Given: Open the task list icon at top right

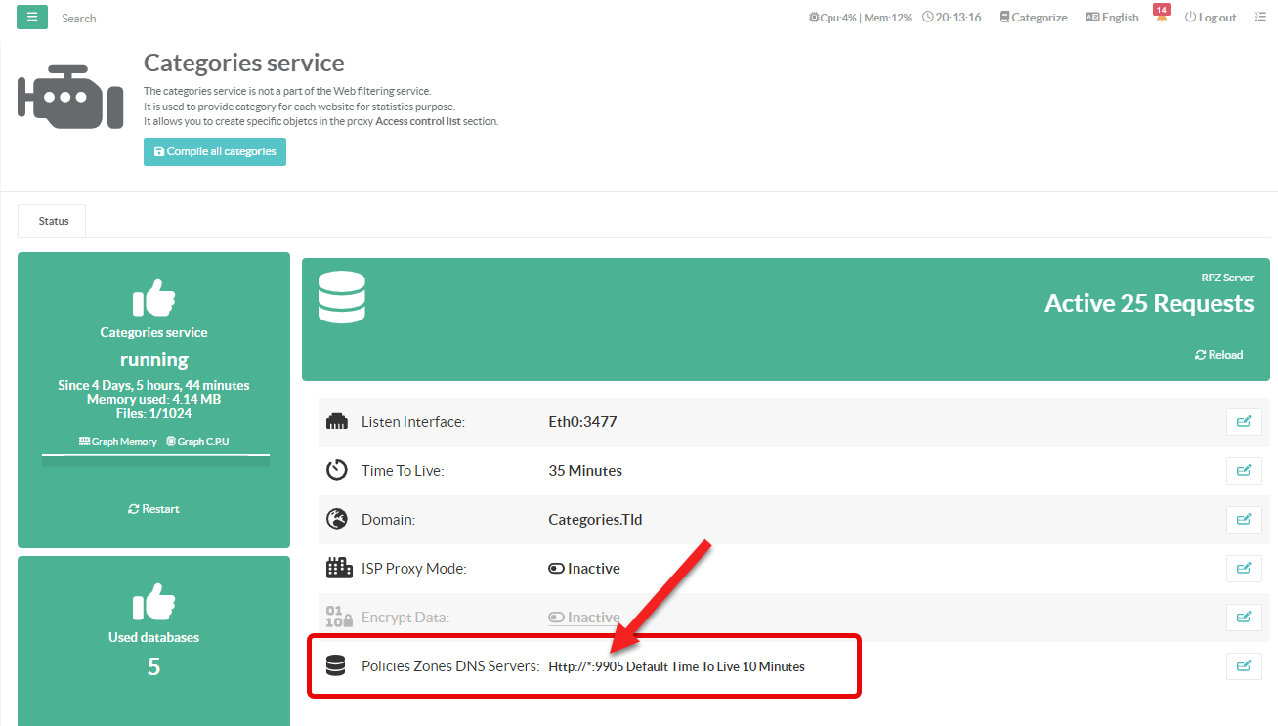Looking at the screenshot, I should coord(1259,18).
